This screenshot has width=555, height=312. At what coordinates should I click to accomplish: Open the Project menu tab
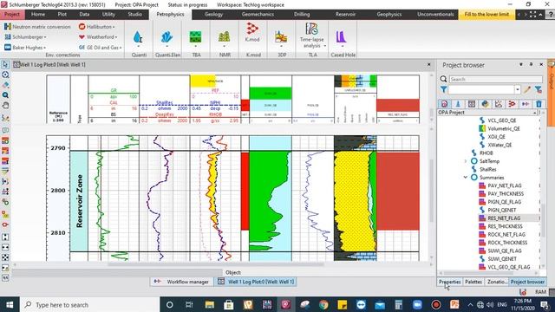point(12,15)
